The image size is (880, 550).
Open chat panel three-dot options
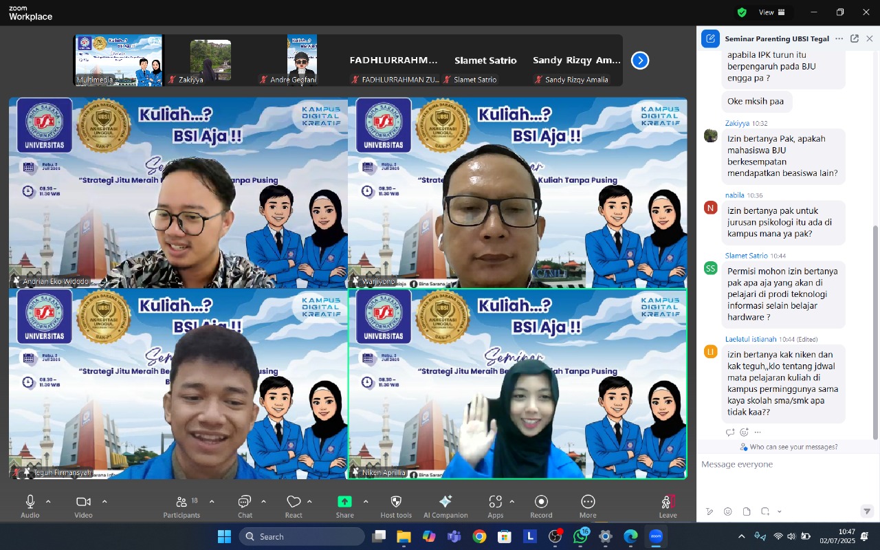pyautogui.click(x=839, y=38)
